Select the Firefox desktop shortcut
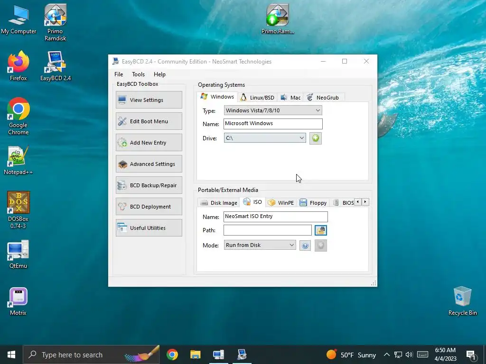 coord(19,66)
